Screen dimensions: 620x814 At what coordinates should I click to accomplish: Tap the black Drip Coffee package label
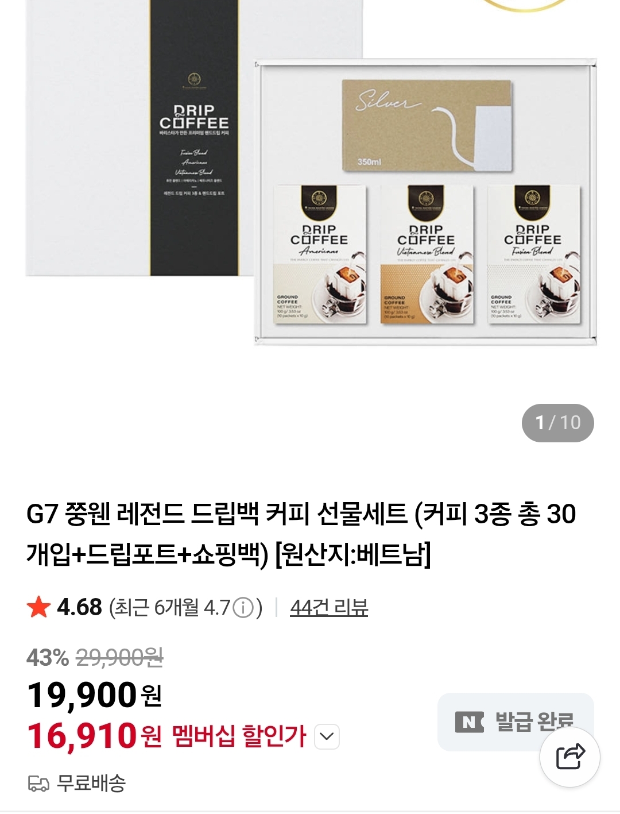[194, 138]
